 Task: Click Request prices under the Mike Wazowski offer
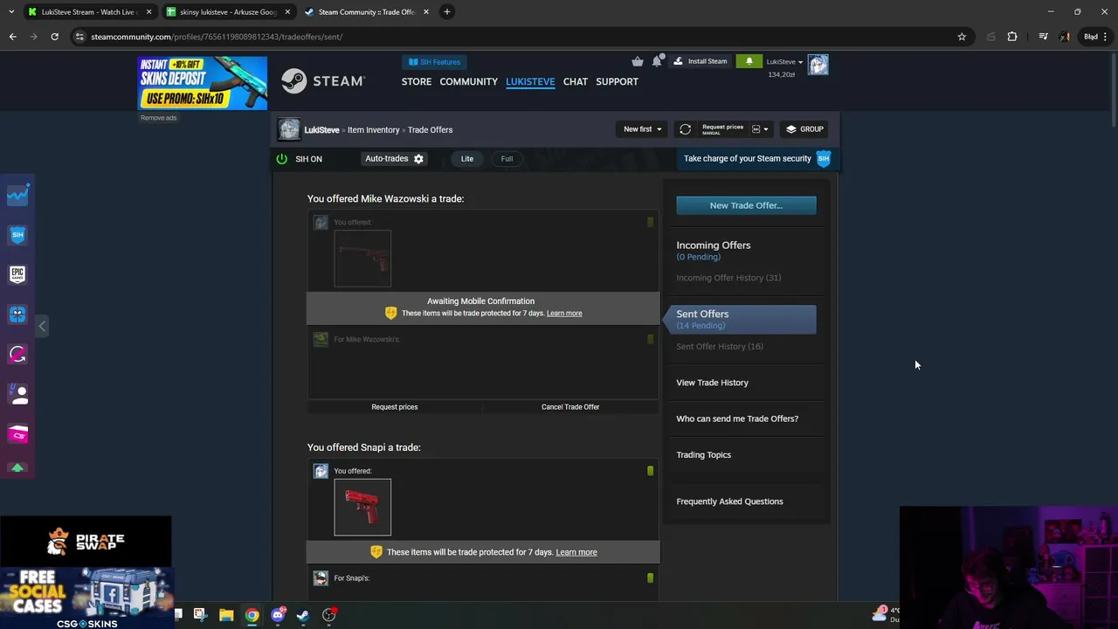[x=395, y=407]
